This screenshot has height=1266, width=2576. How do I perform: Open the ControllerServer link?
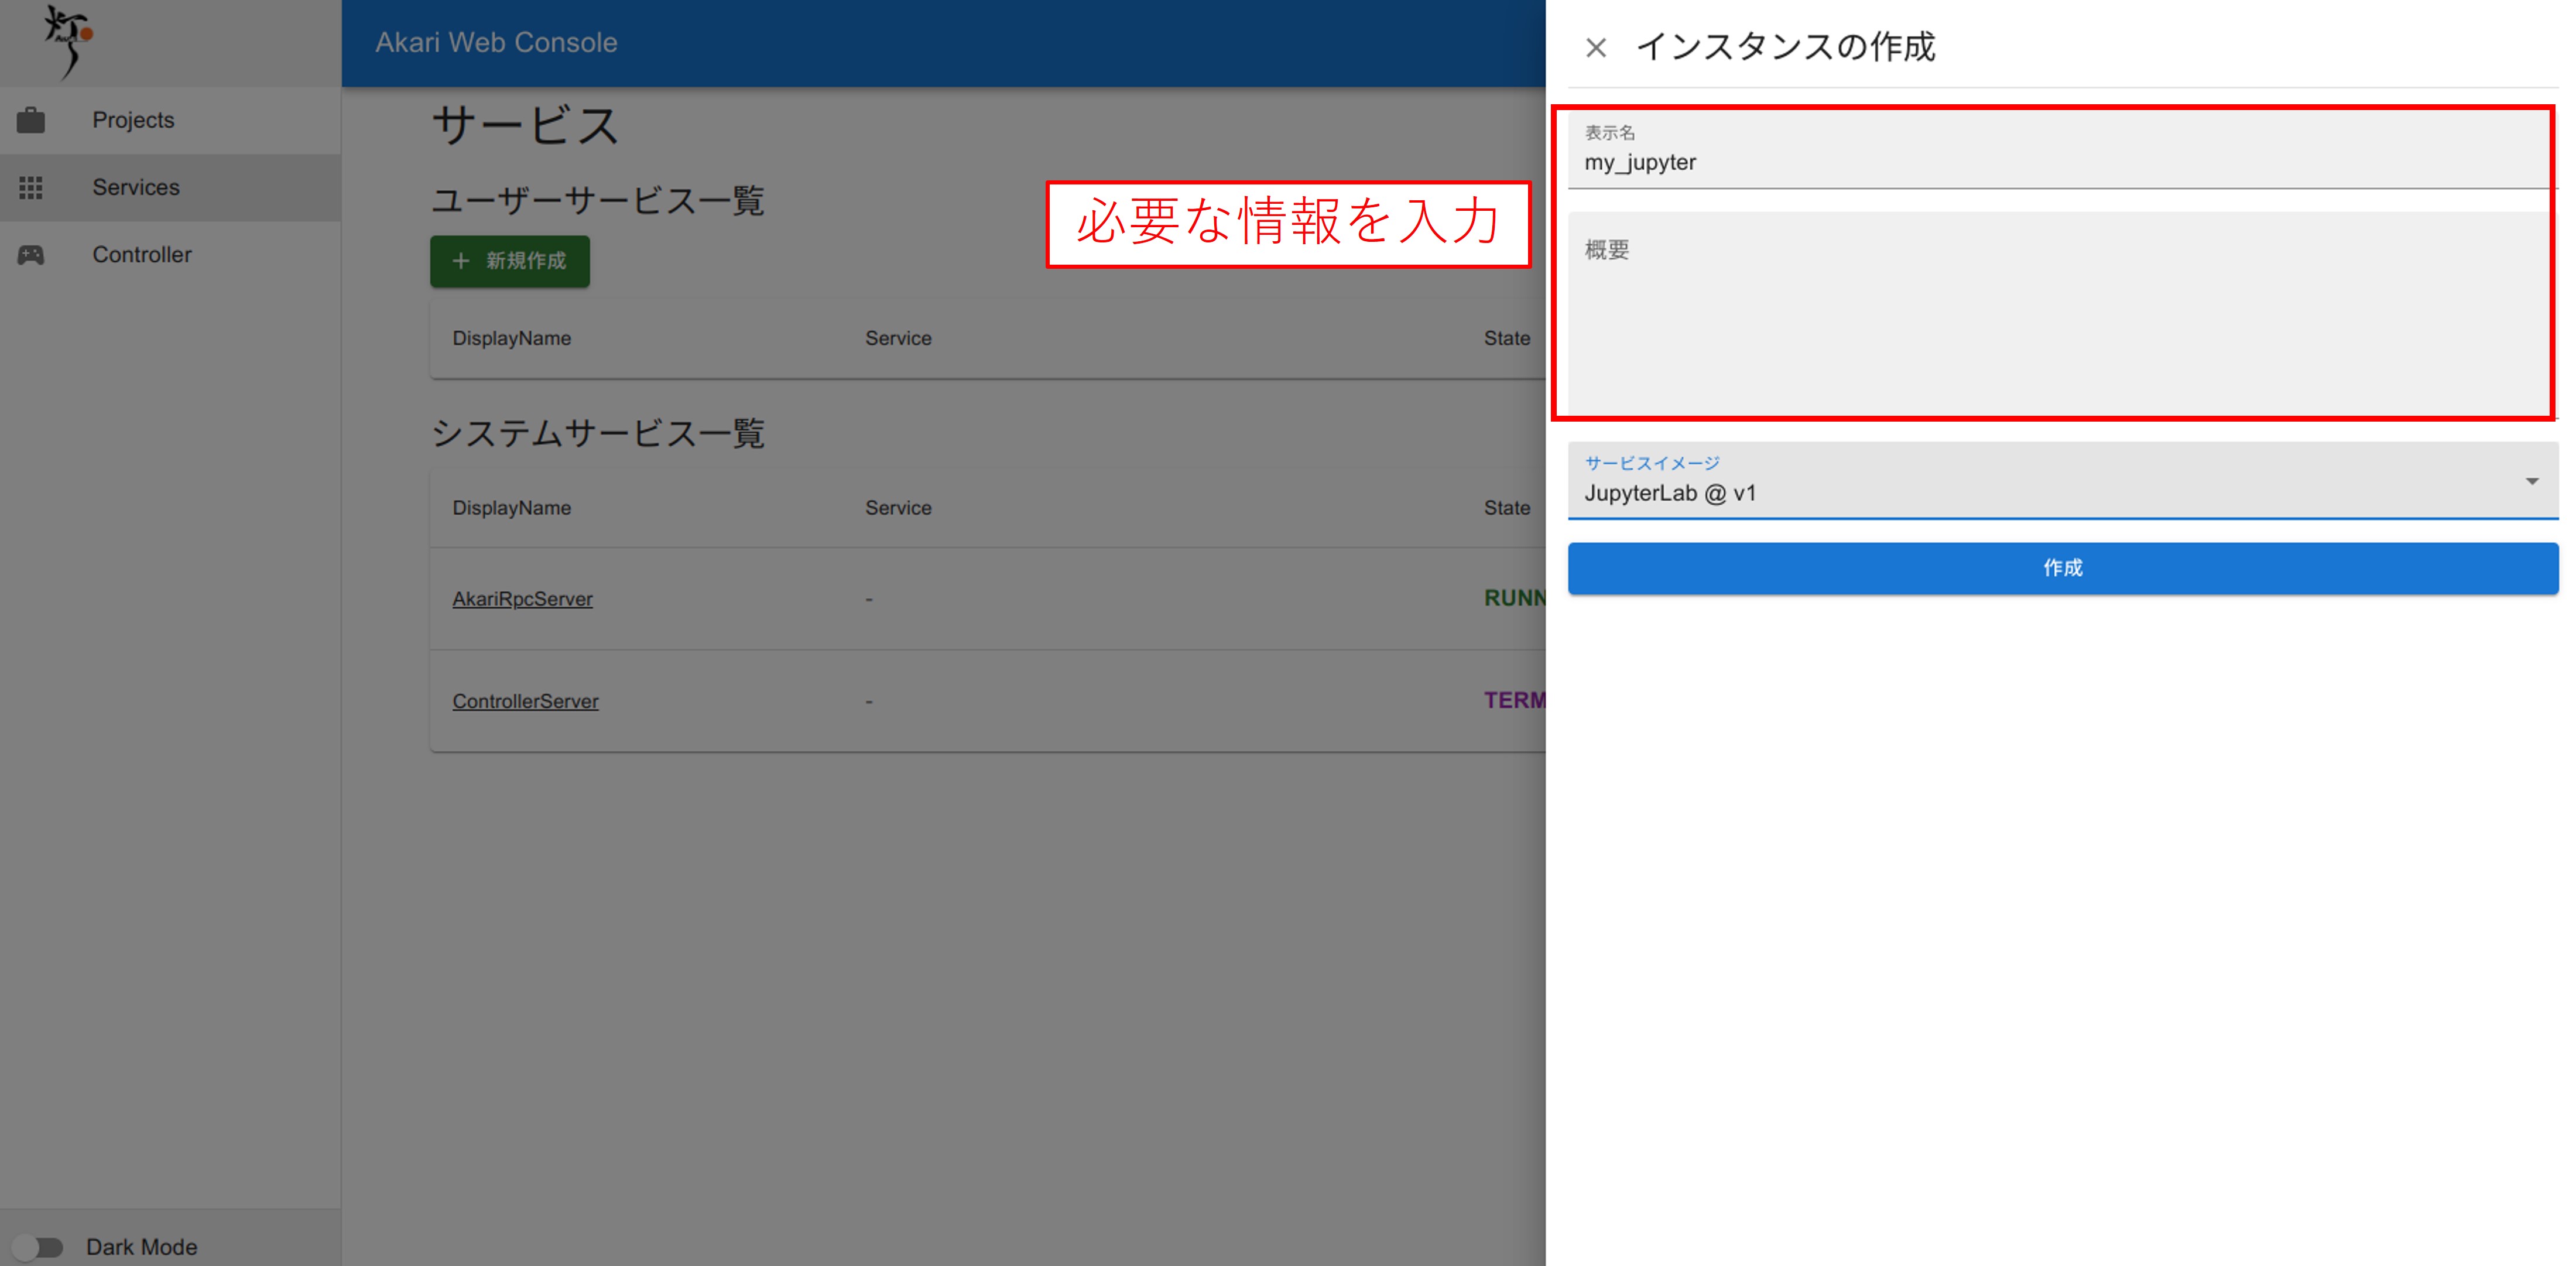[525, 701]
